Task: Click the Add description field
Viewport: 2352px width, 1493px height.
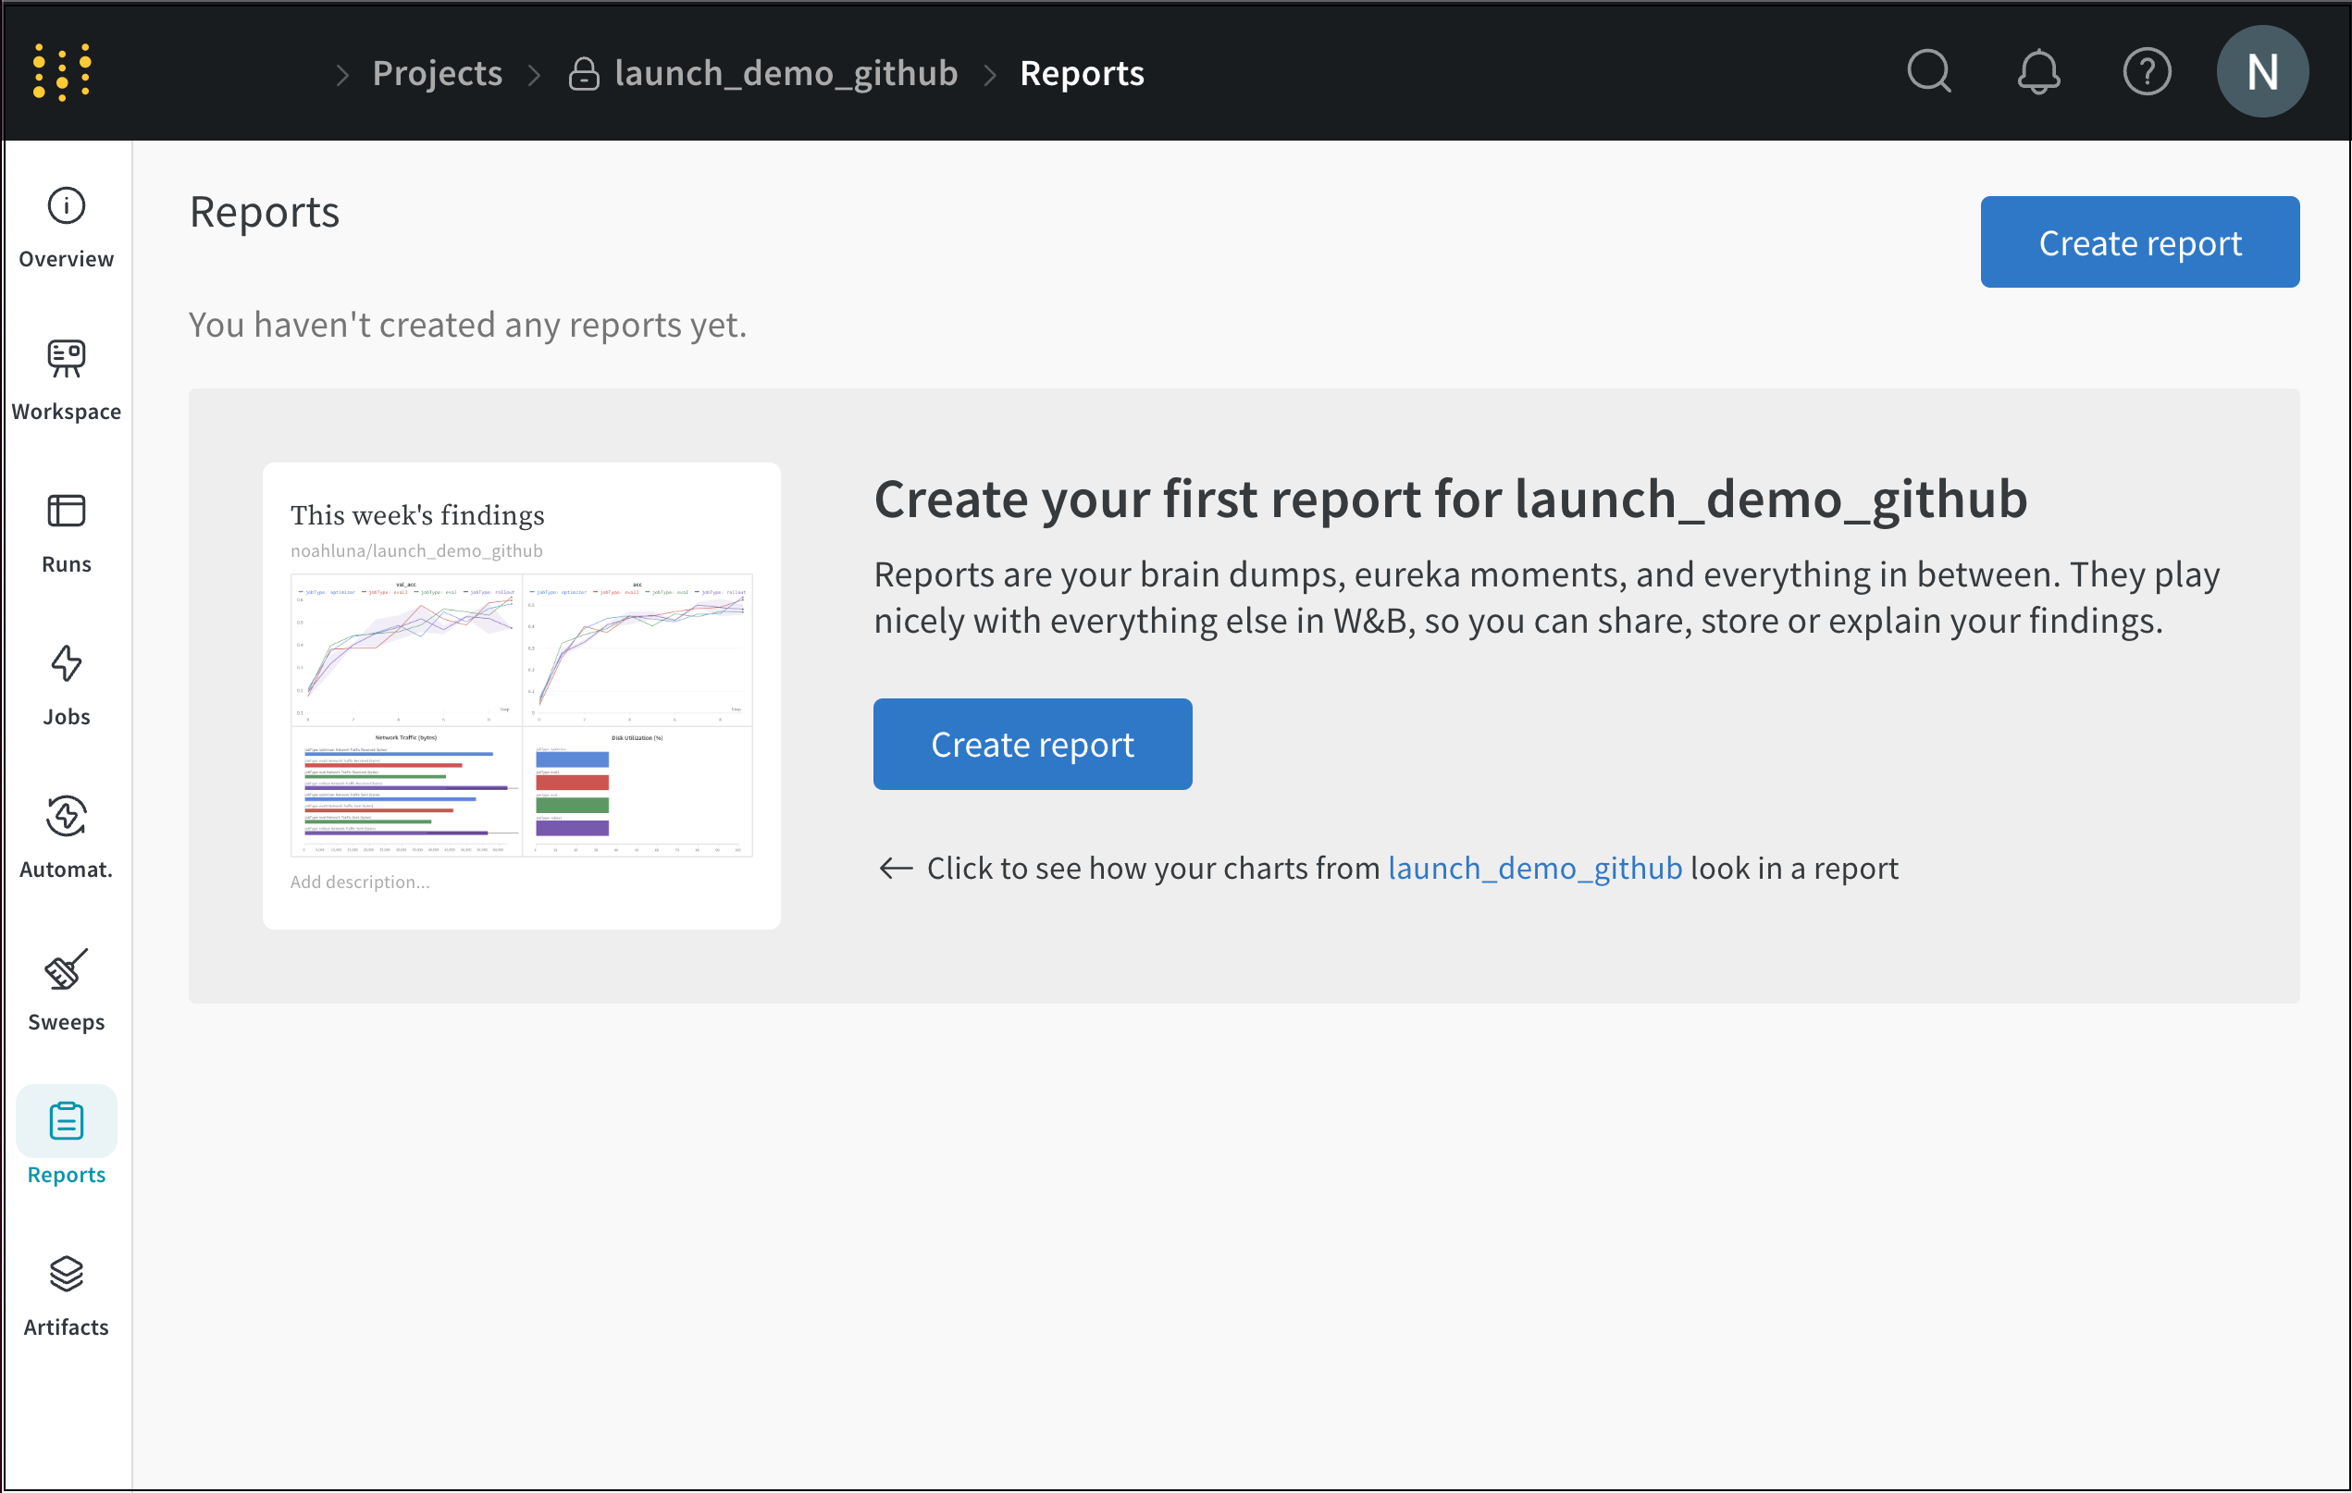Action: click(x=361, y=881)
